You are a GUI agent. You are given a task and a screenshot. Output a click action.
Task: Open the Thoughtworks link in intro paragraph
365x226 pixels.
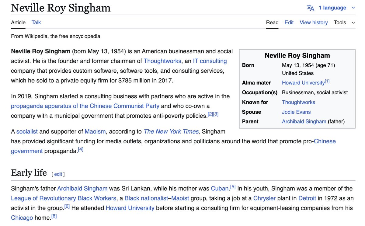point(162,61)
